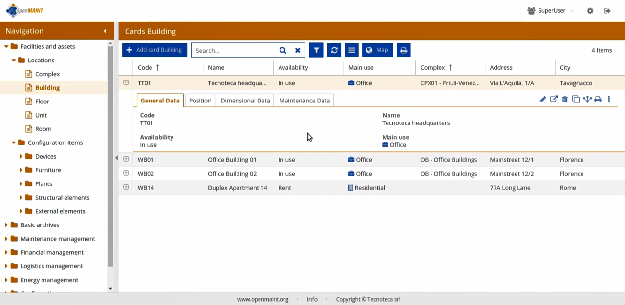Click into the Search input field
Image resolution: width=625 pixels, height=305 pixels.
pos(234,50)
